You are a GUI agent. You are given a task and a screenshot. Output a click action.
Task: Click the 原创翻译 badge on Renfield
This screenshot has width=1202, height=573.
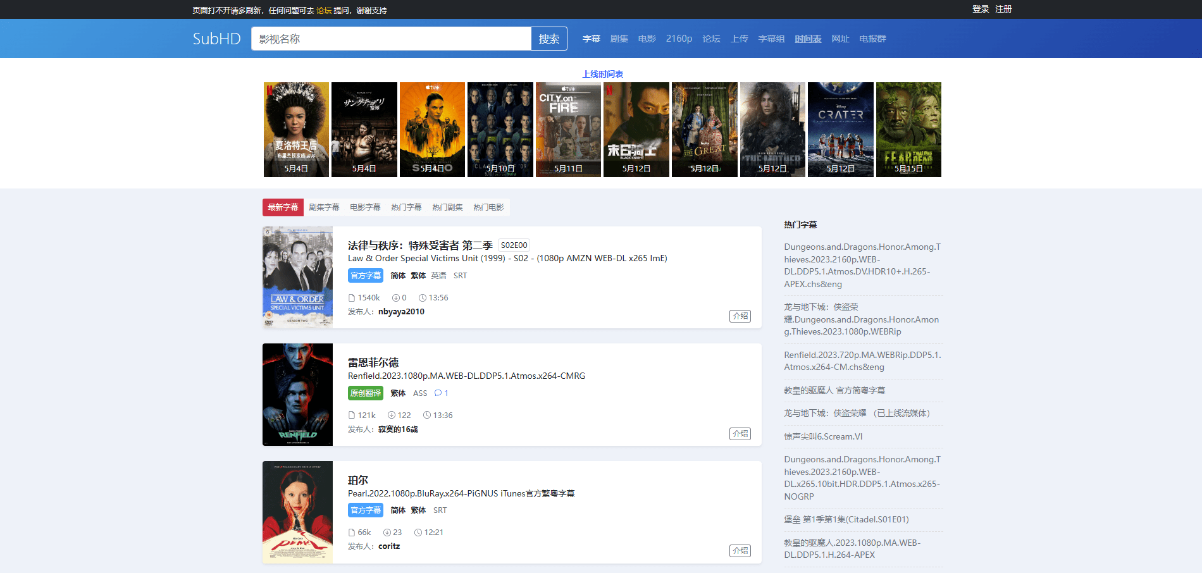[366, 393]
